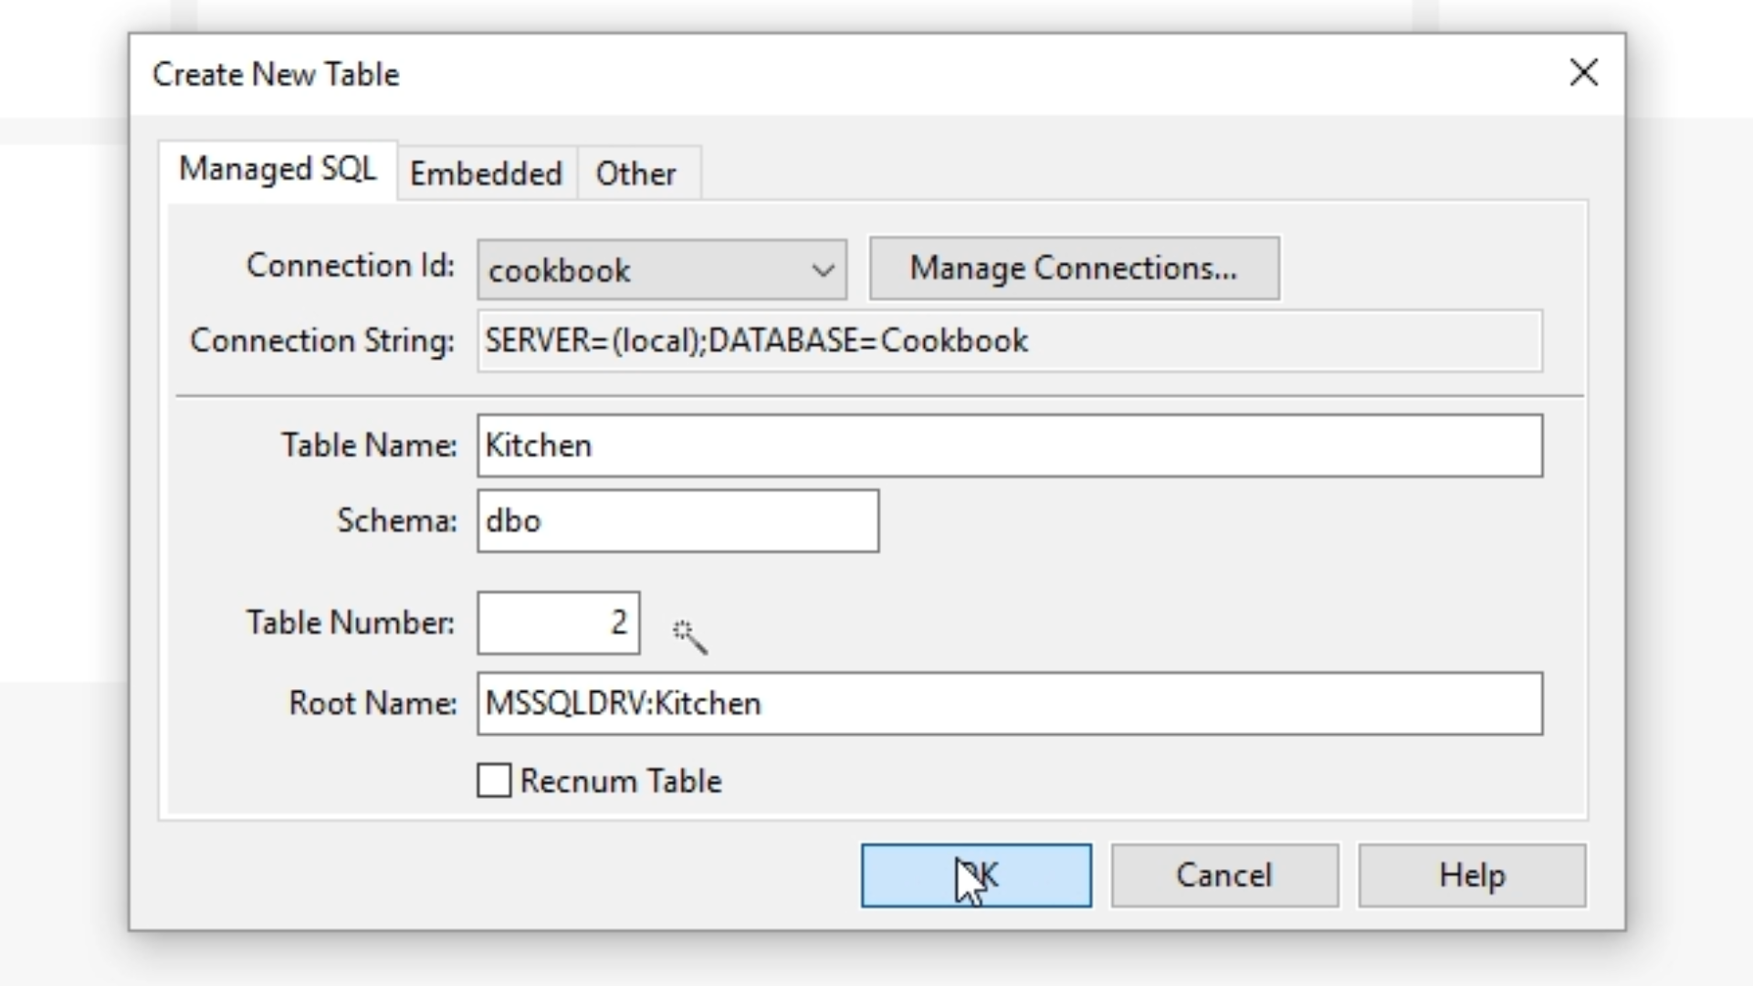The height and width of the screenshot is (986, 1753).
Task: Click the Recnum Table label text
Action: 621,781
